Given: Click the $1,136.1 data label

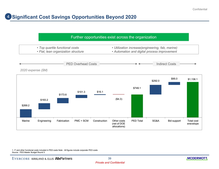Looking at the screenshot, I should tap(192, 79).
